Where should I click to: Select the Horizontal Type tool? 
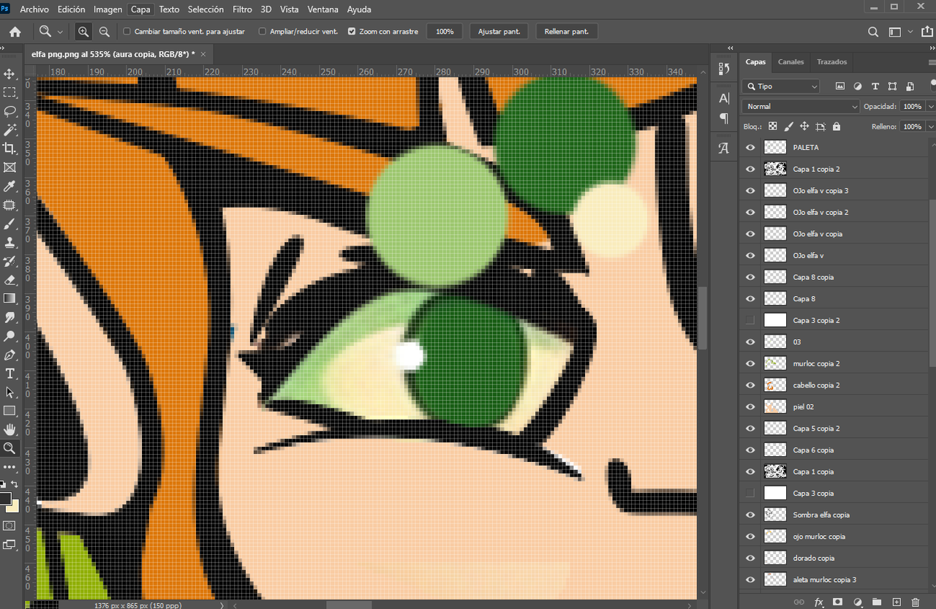[10, 374]
